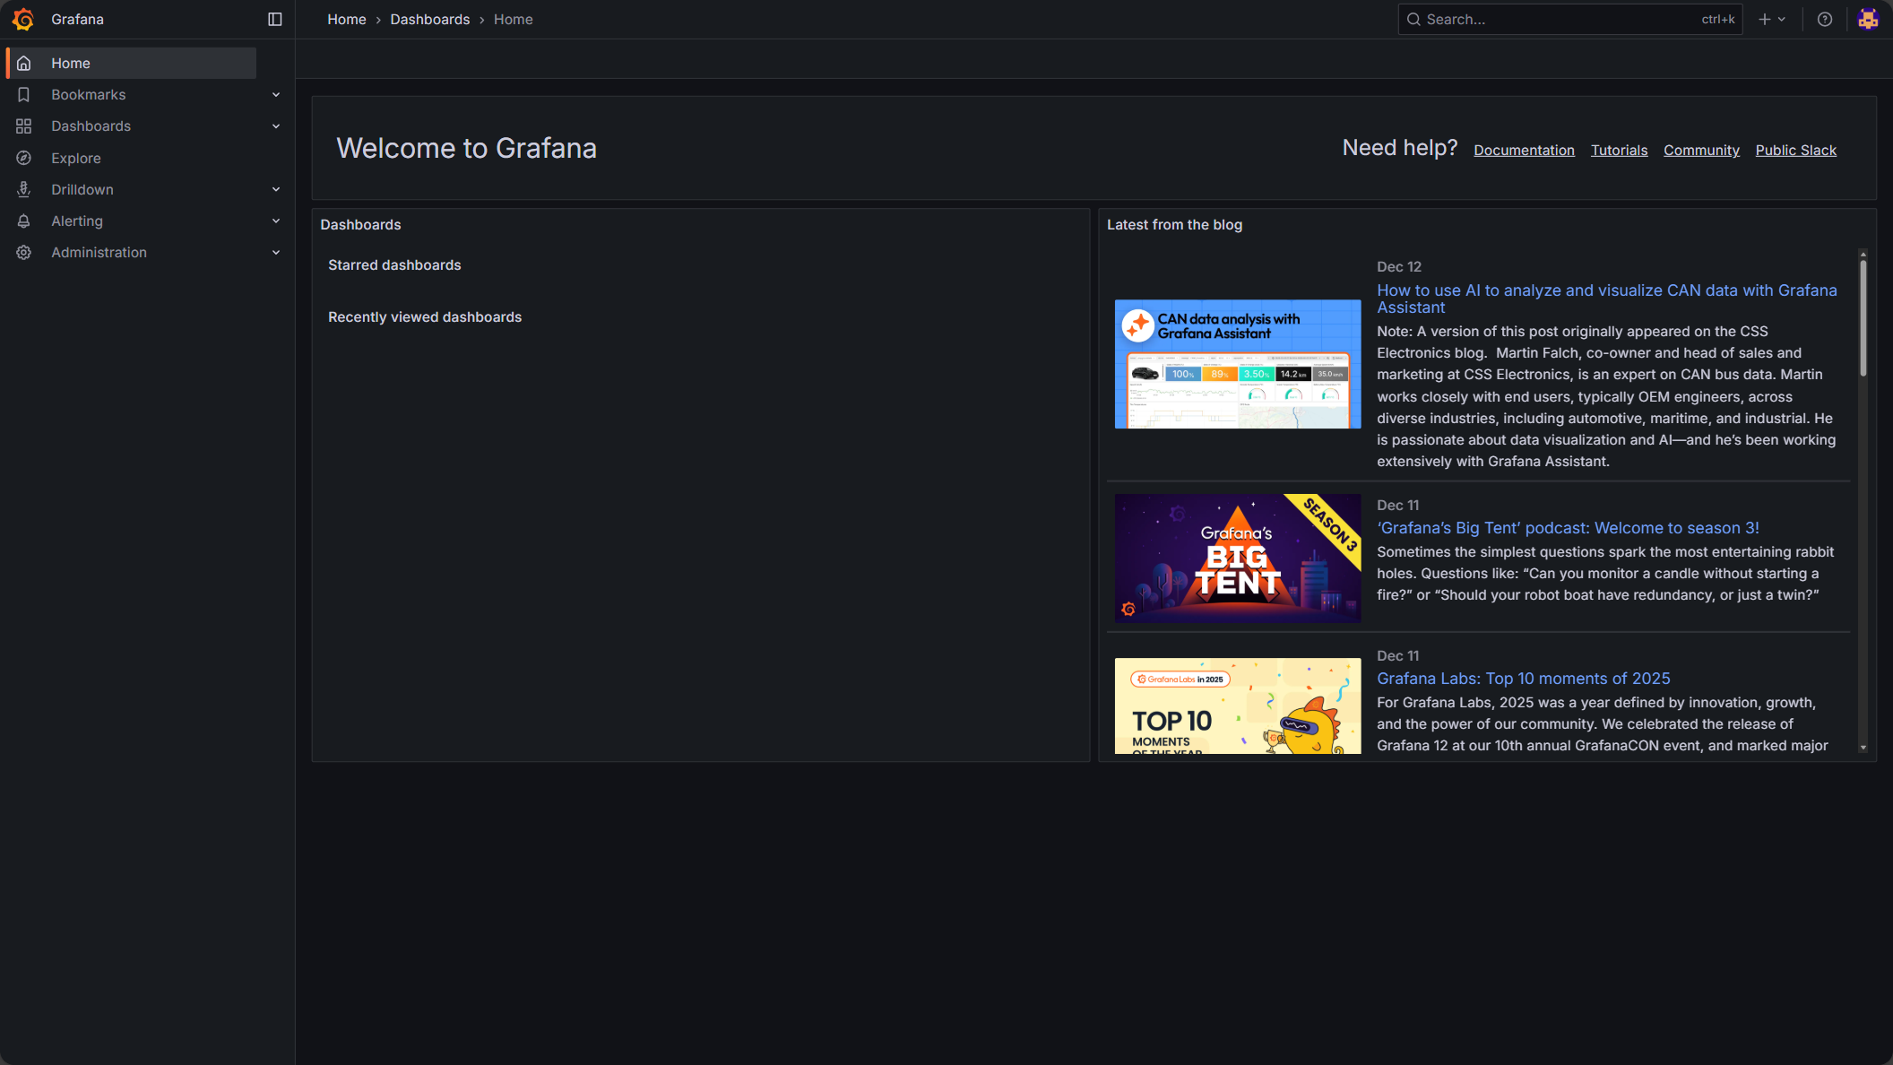Expand the Bookmarks section chevron
The image size is (1893, 1065).
pyautogui.click(x=276, y=94)
